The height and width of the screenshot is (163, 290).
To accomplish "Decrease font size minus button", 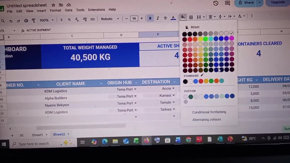I will pos(126,19).
